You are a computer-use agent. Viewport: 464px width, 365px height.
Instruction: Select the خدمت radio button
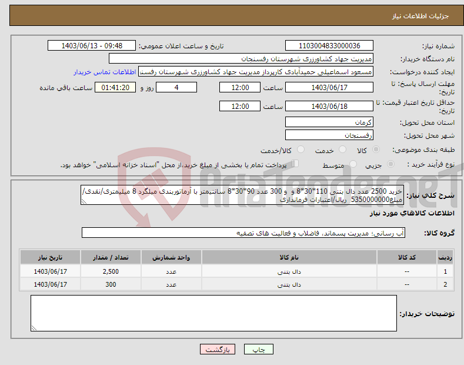342,150
